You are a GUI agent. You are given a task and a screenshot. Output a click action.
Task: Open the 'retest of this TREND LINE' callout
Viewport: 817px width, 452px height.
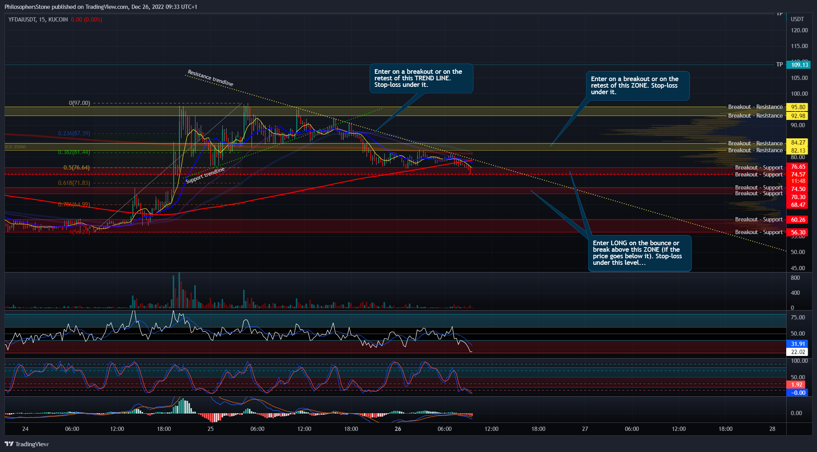[421, 78]
